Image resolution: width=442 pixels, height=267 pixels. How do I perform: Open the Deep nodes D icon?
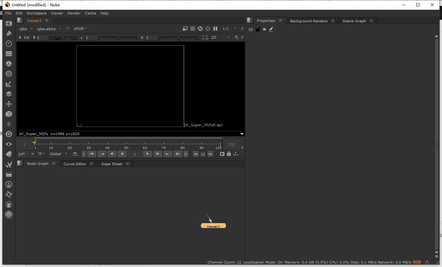(9, 134)
